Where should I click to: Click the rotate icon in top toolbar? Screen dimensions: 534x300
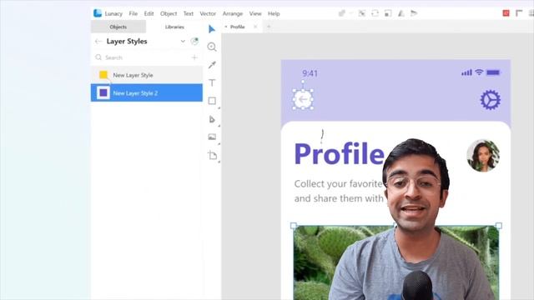pyautogui.click(x=375, y=13)
